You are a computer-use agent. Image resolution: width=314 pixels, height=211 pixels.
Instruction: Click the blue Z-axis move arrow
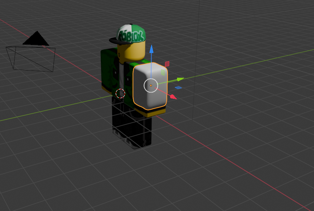152,49
